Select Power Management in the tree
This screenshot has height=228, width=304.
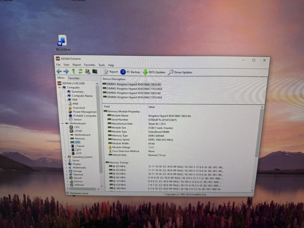(82, 112)
